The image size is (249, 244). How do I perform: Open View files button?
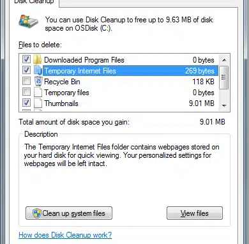pos(195,213)
